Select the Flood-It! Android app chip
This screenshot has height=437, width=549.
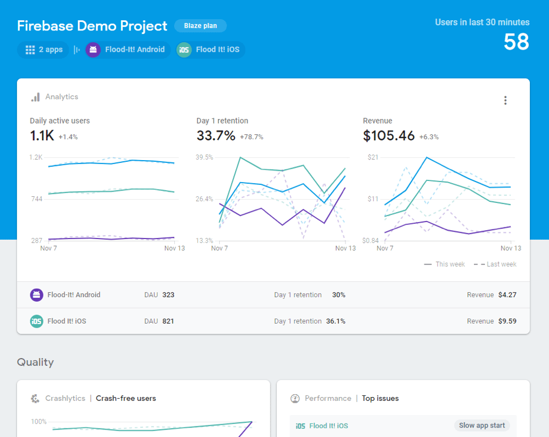coord(128,50)
